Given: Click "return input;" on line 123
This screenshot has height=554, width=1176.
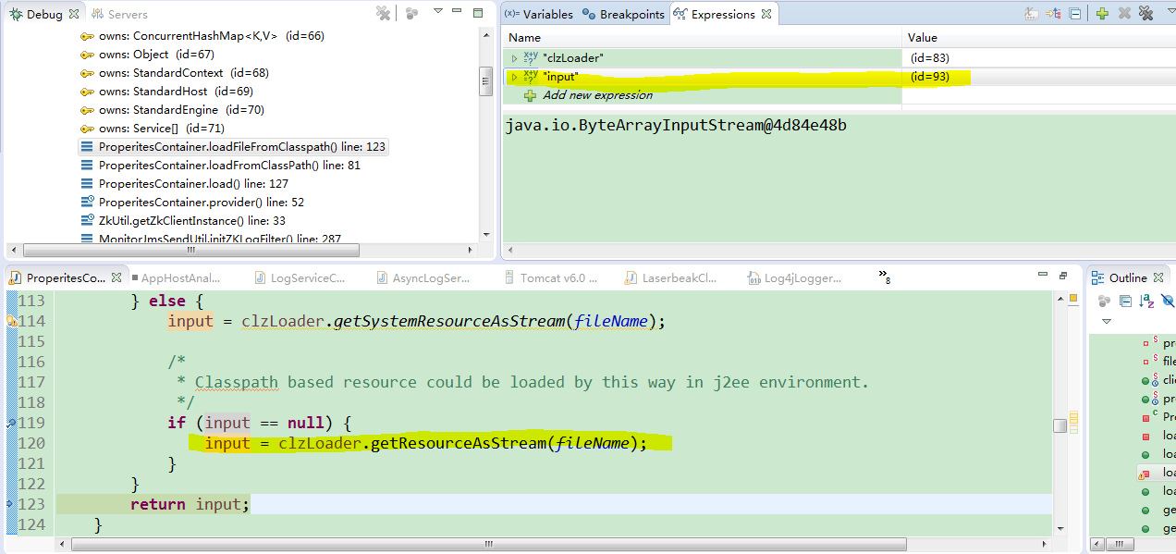Looking at the screenshot, I should click(190, 504).
